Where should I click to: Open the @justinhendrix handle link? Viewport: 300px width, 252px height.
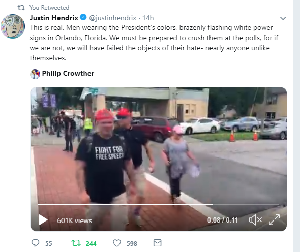point(113,18)
